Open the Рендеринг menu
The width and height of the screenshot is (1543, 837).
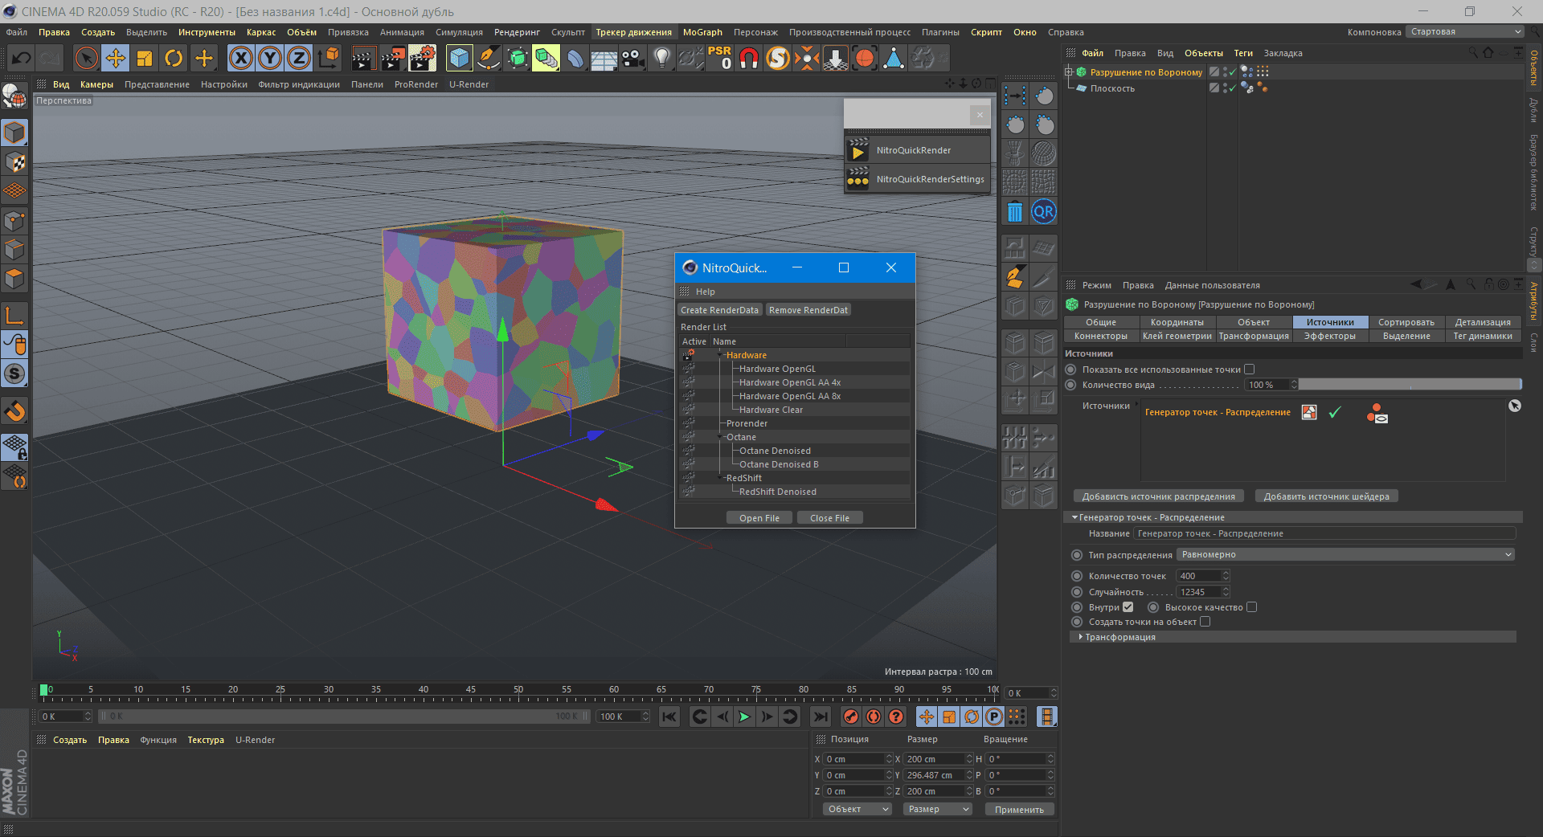pos(517,32)
